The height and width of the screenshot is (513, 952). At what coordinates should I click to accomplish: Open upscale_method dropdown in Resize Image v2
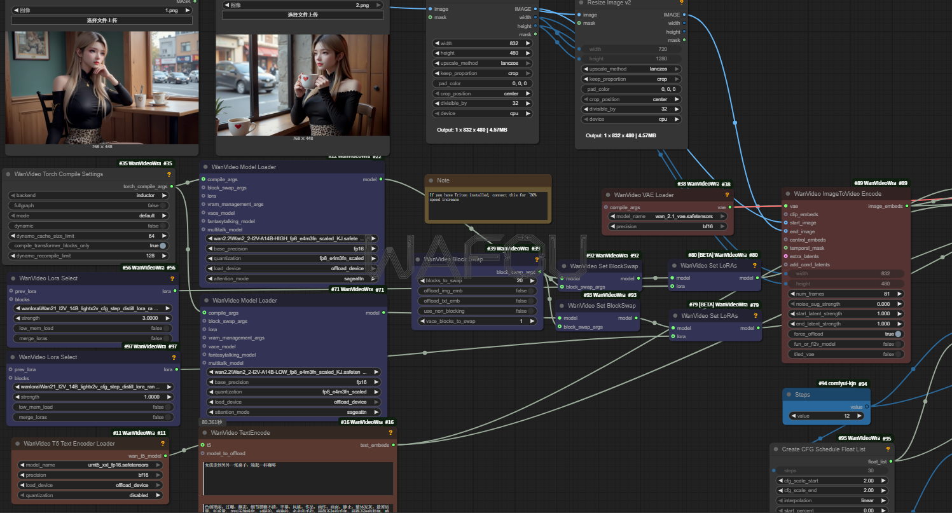[x=631, y=69]
